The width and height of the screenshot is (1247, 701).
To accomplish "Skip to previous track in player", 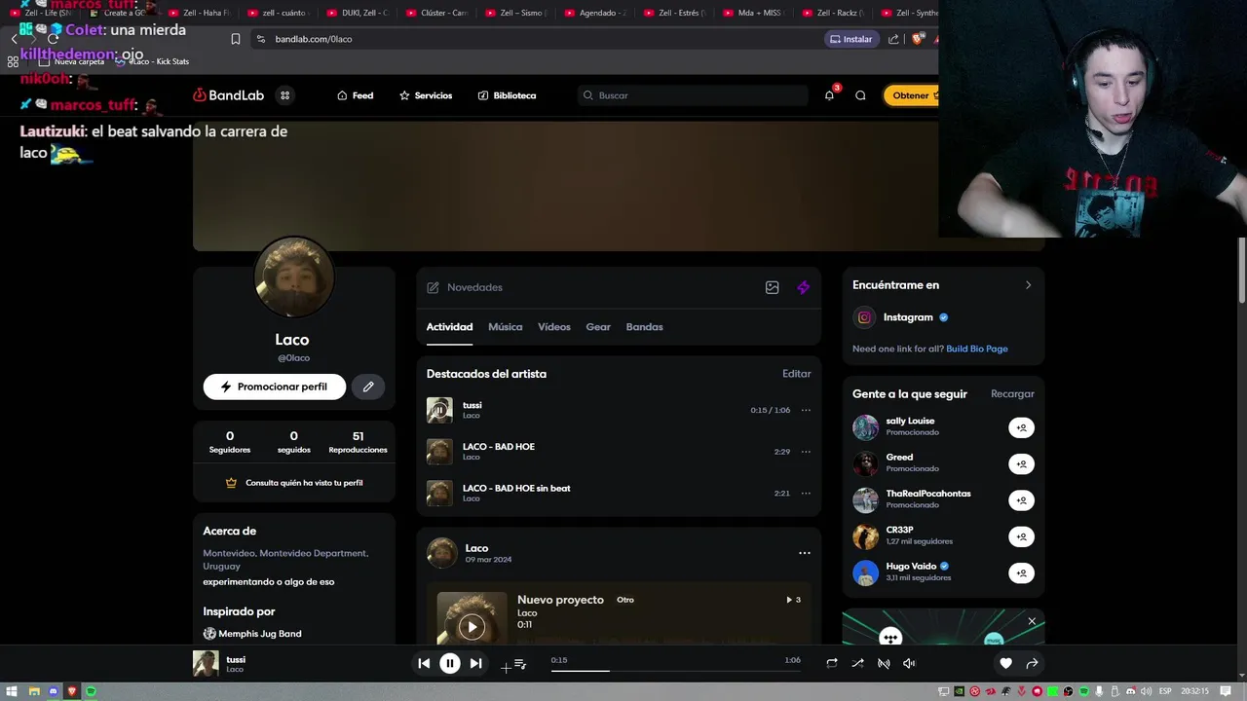I will [x=424, y=663].
